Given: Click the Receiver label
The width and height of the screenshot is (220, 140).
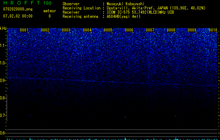Looking at the screenshot, I should [x=71, y=12].
